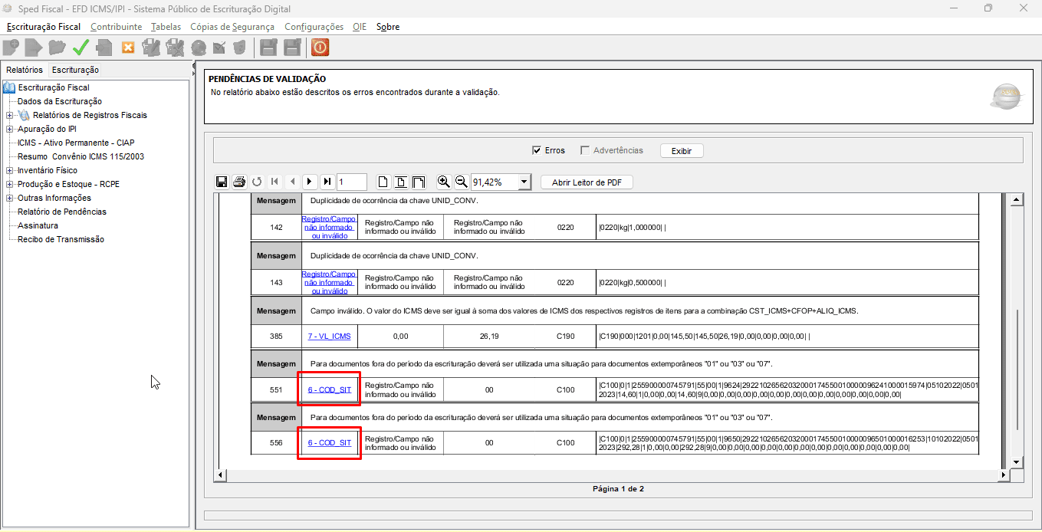Viewport: 1042px width, 532px height.
Task: Switch to the Escrituração tab
Action: pos(75,70)
